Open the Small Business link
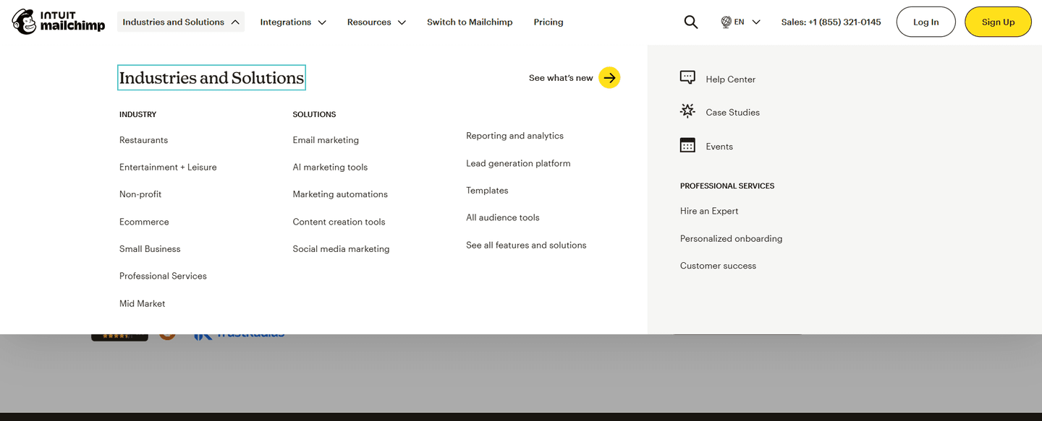Image resolution: width=1042 pixels, height=421 pixels. pyautogui.click(x=150, y=248)
